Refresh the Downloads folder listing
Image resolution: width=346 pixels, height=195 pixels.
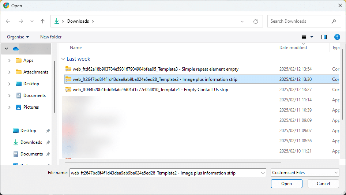tap(256, 21)
